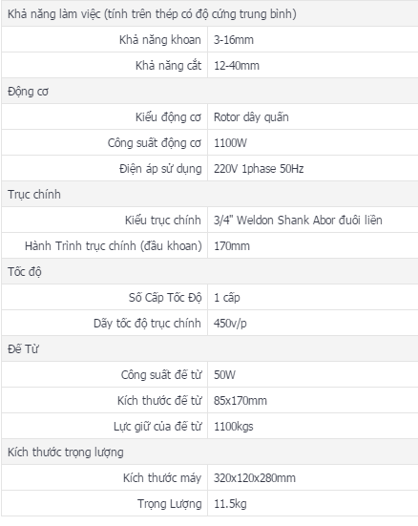418x526 pixels.
Task: Select the 'Trục chính' section header
Action: point(34,195)
